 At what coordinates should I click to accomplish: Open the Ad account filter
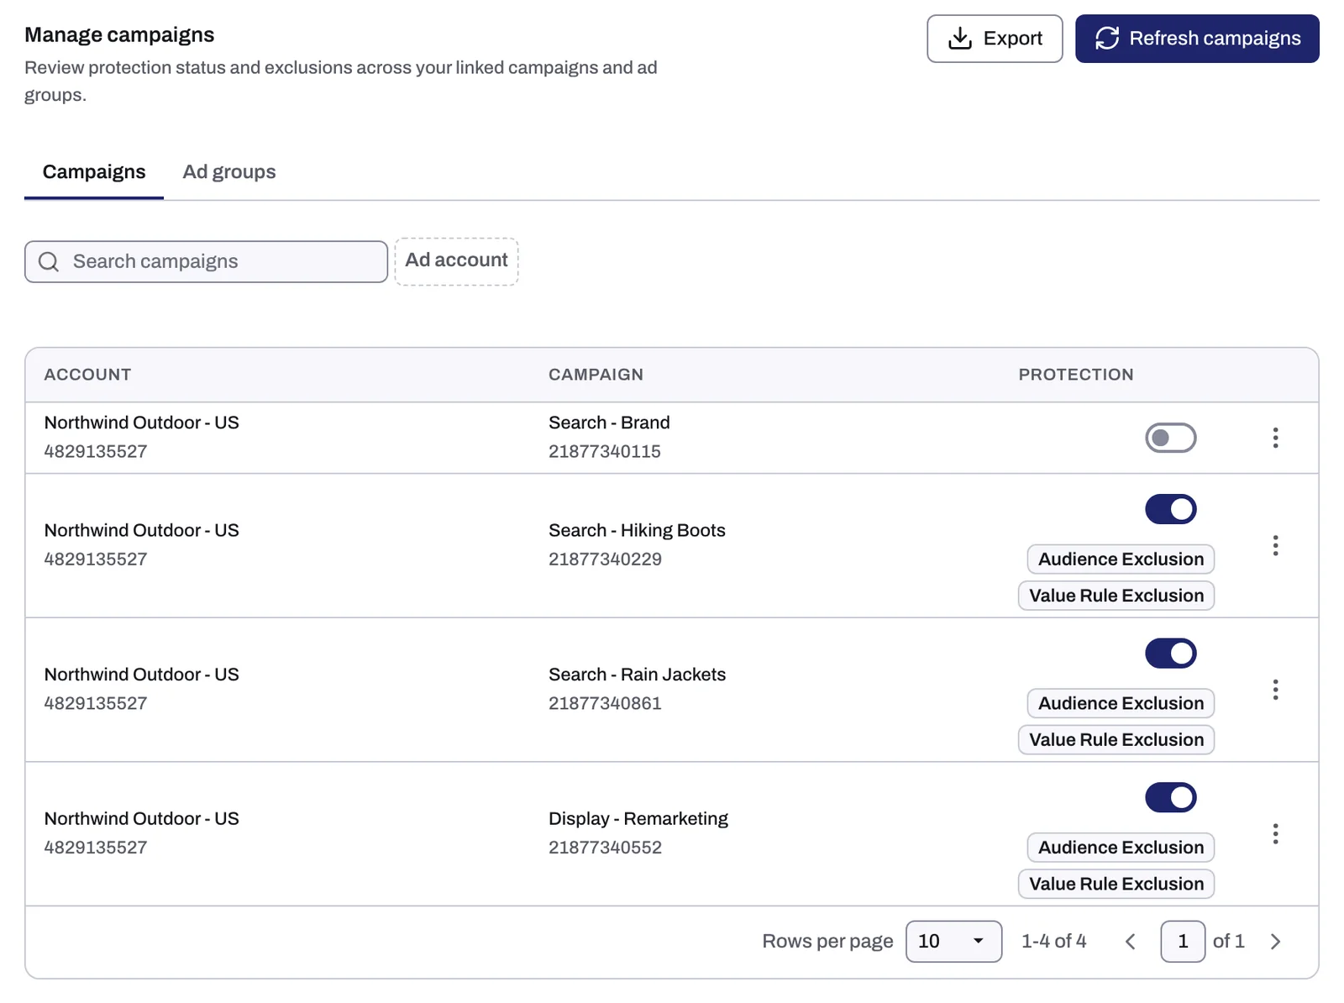pyautogui.click(x=457, y=261)
